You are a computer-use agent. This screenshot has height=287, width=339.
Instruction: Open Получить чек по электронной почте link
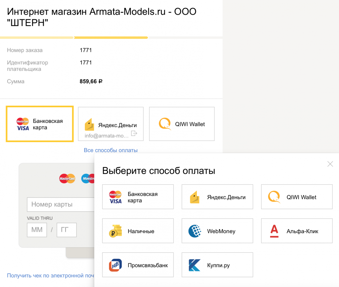click(x=50, y=275)
